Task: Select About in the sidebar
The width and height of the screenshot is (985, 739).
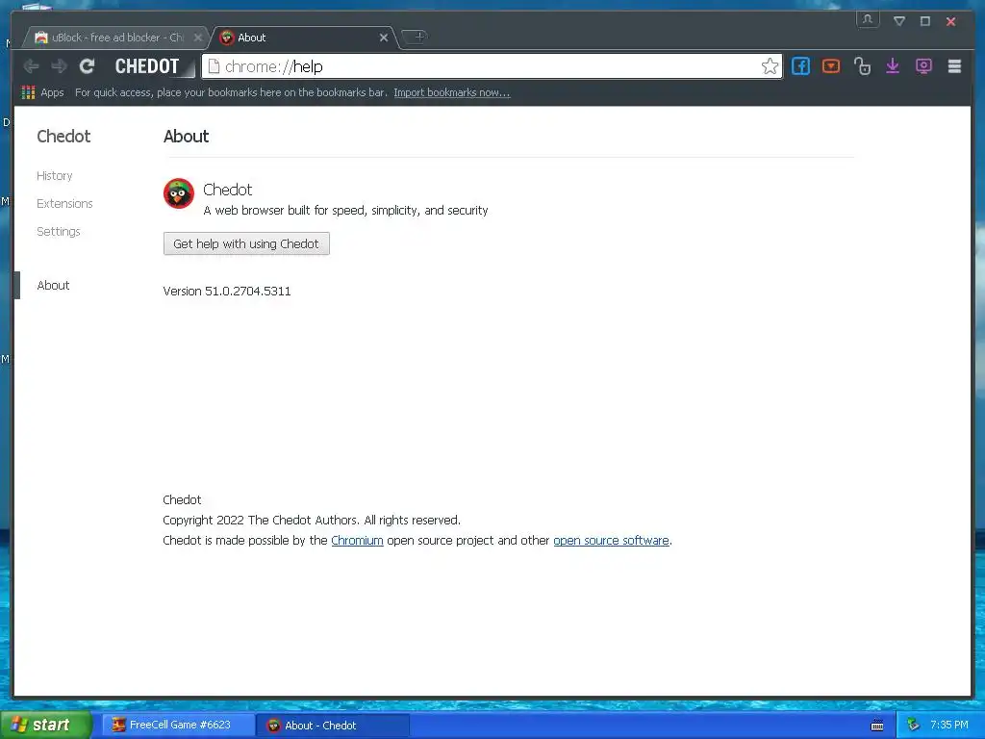Action: tap(54, 285)
